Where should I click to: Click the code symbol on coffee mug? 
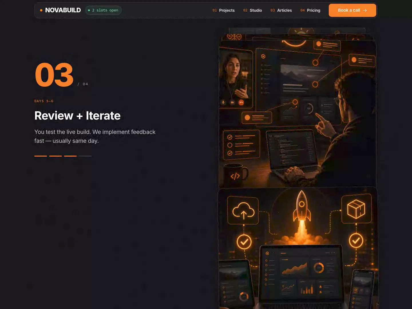click(x=235, y=176)
